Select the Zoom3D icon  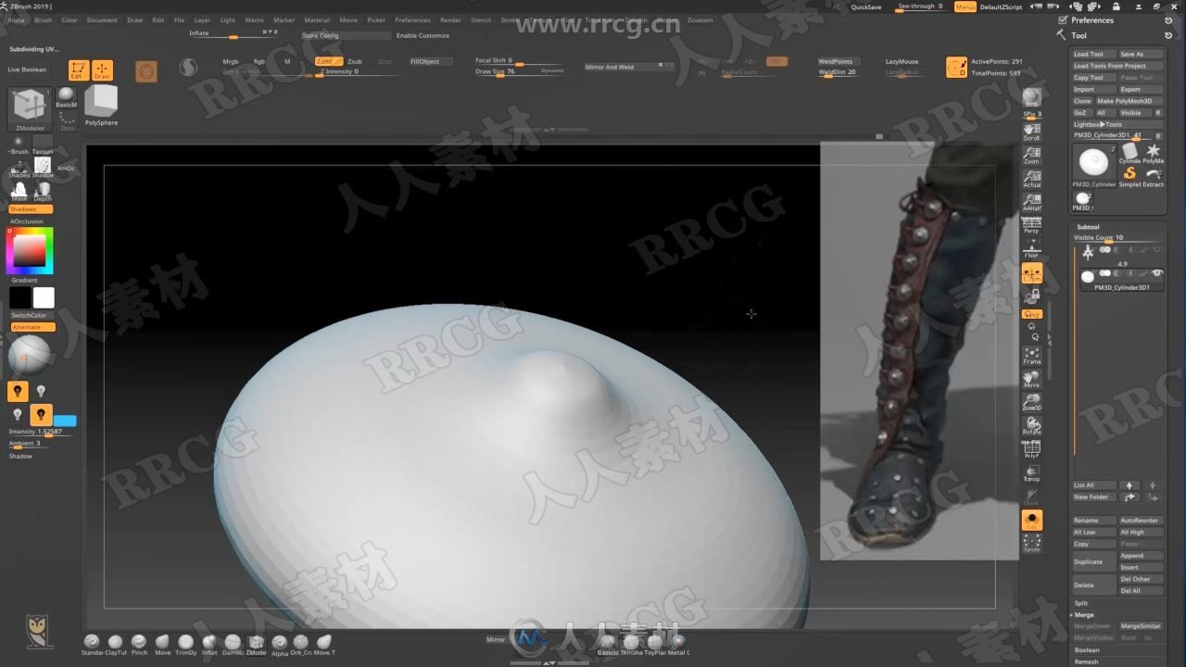pos(1031,402)
